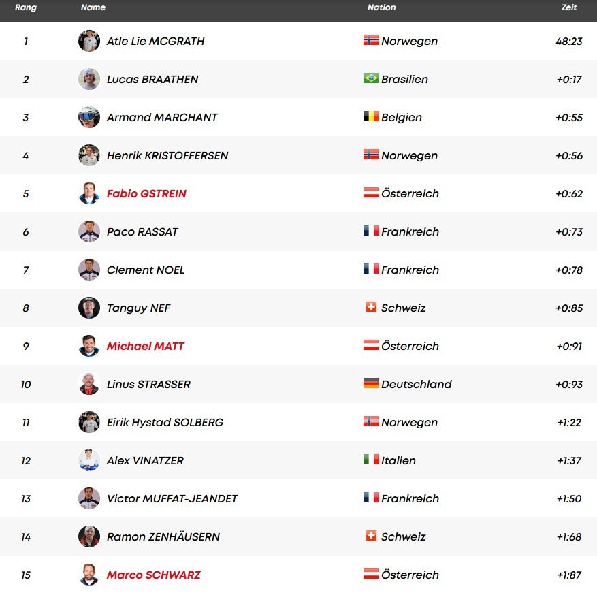Click Lucas Braathen's profile picture
The width and height of the screenshot is (597, 593).
[89, 79]
